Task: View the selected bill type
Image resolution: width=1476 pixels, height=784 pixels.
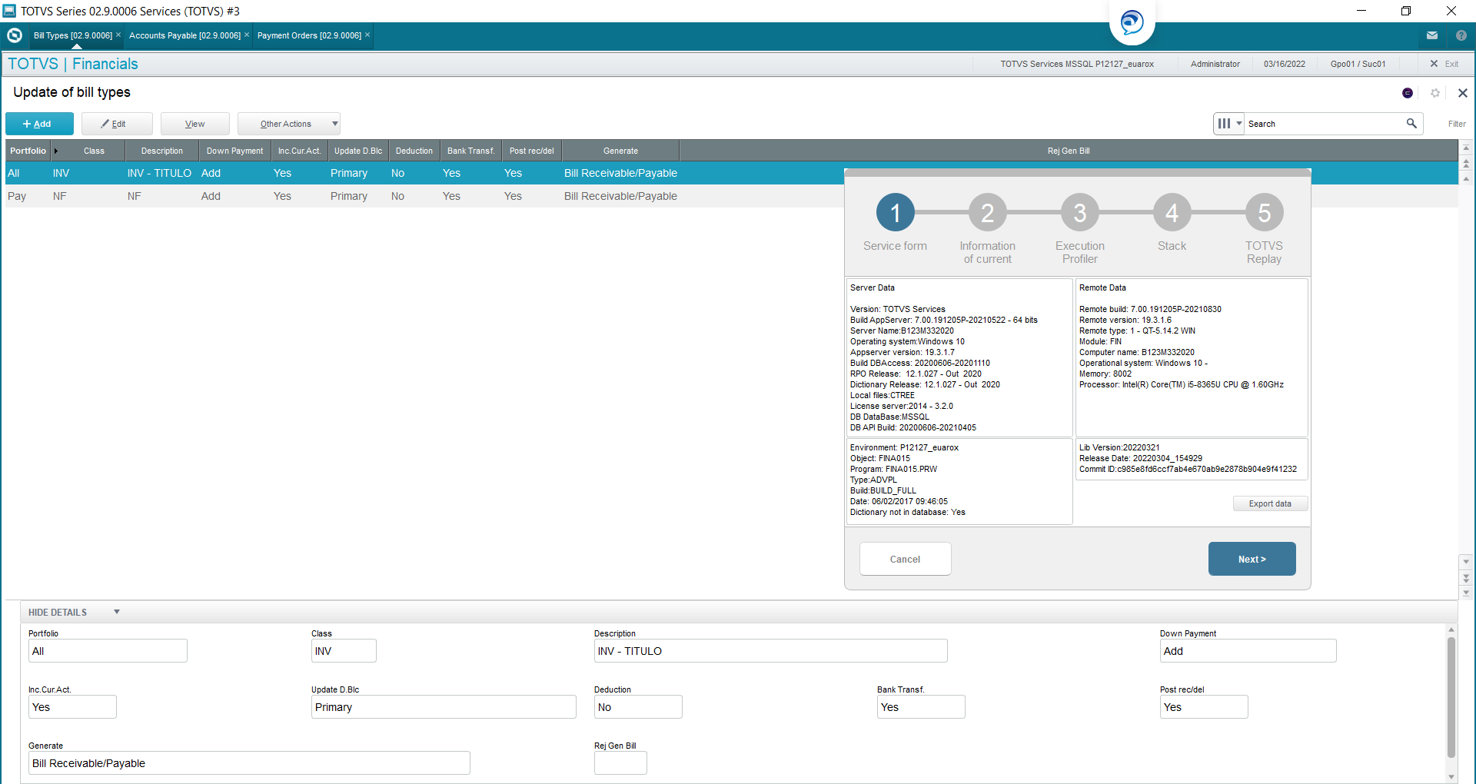Action: coord(195,124)
